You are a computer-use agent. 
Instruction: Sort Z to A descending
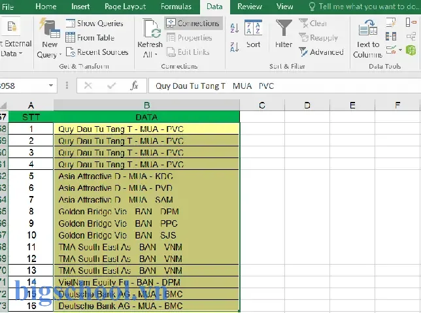click(x=235, y=46)
